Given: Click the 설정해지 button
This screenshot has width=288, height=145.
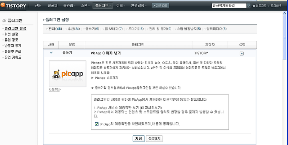Looking at the screenshot, I should click(154, 139).
